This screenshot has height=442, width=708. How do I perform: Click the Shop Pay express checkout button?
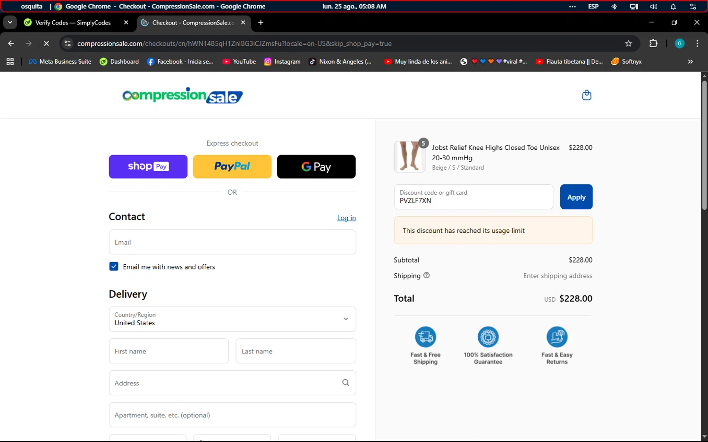coord(148,166)
